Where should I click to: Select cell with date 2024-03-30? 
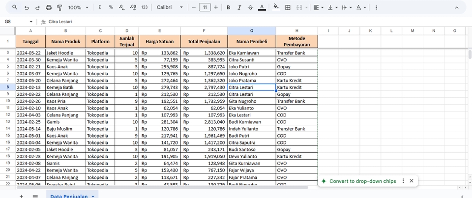click(30, 59)
